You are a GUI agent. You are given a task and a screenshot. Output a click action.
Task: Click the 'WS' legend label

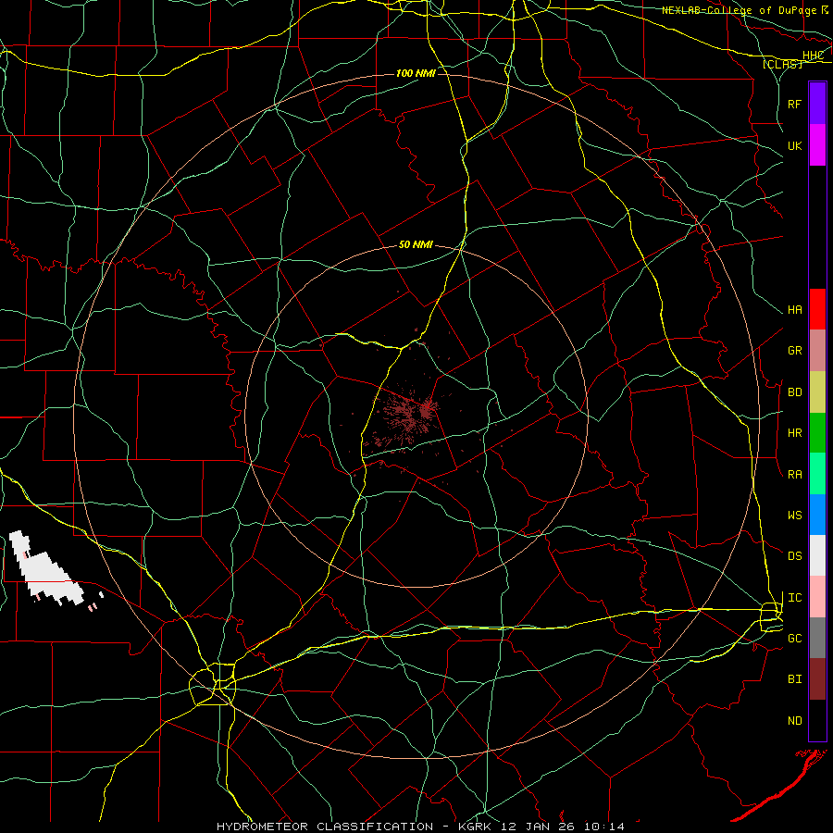794,516
